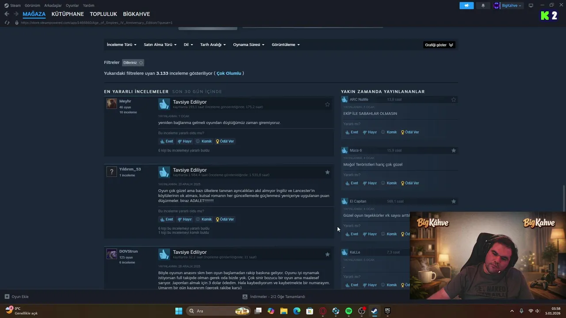
Task: Open the Oyunlar menu
Action: [73, 6]
